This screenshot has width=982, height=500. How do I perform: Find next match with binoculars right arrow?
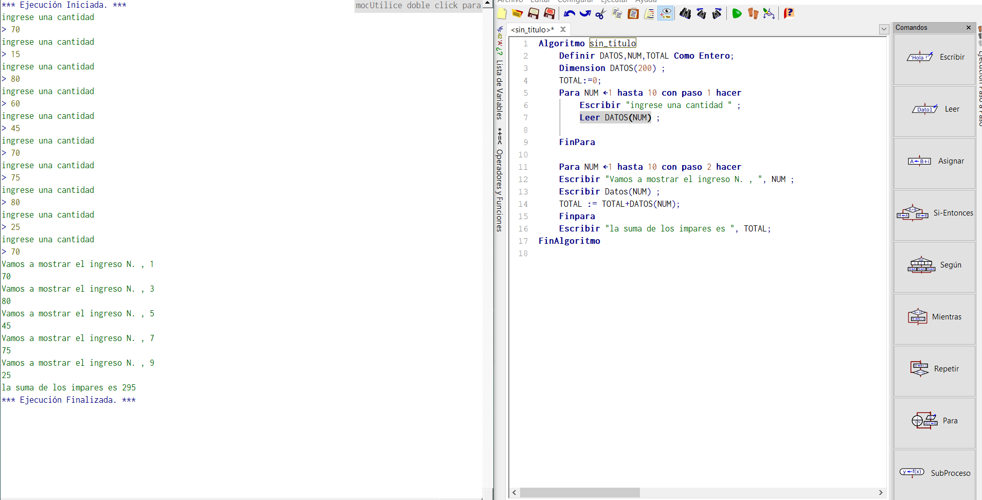click(717, 14)
